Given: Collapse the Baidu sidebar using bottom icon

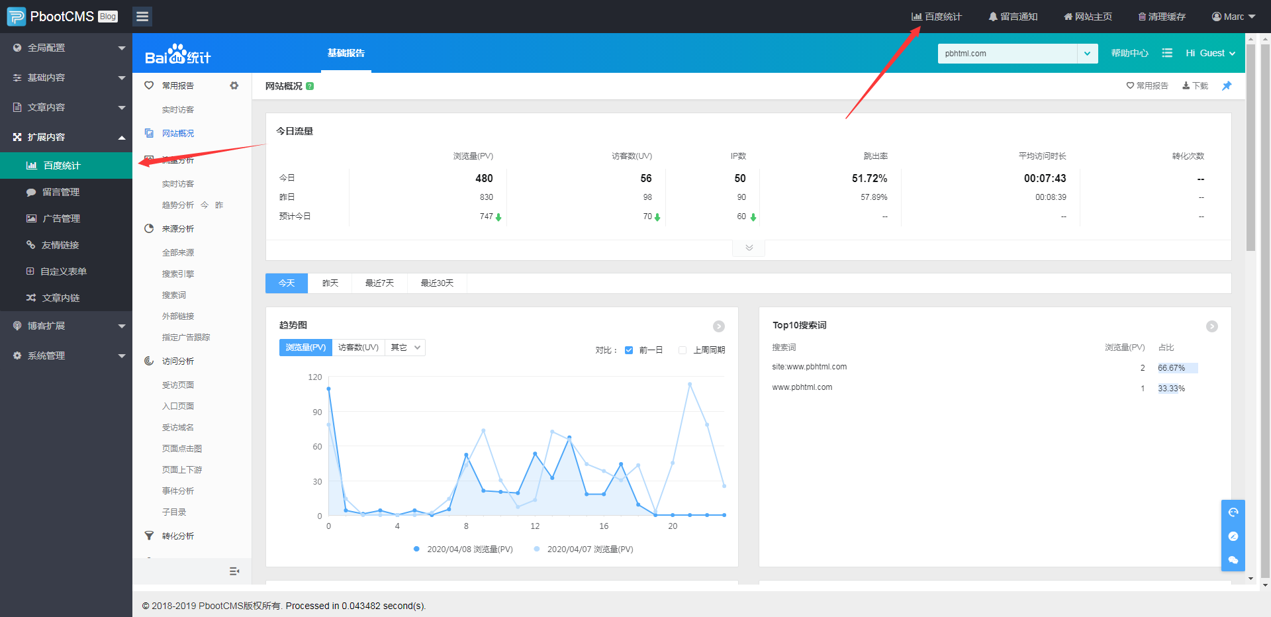Looking at the screenshot, I should [234, 571].
